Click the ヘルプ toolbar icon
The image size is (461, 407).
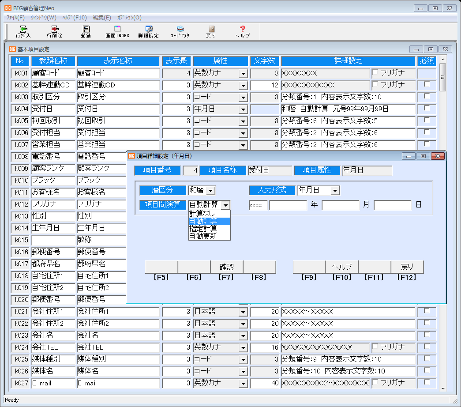[243, 31]
